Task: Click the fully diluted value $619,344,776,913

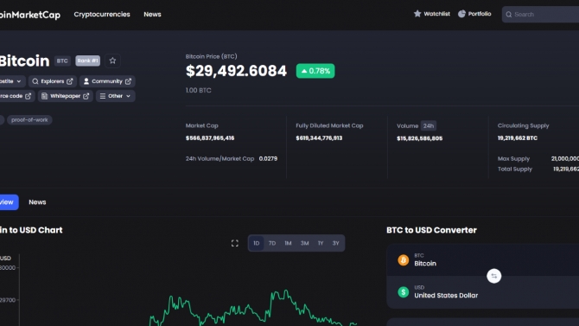Action: (x=319, y=137)
